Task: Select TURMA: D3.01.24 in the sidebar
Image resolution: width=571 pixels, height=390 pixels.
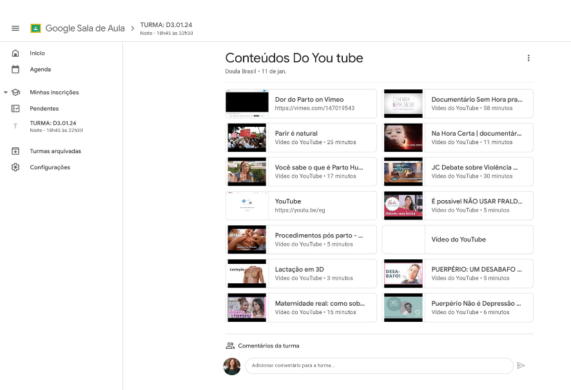Action: point(53,125)
